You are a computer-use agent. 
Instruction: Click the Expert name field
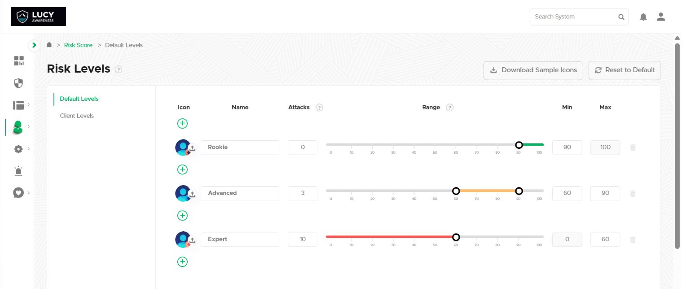pos(240,239)
